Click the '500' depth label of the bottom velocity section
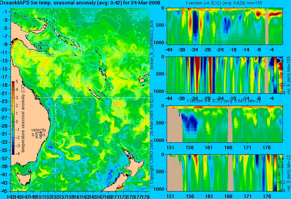The height and width of the screenshot is (199, 291). pos(161,172)
